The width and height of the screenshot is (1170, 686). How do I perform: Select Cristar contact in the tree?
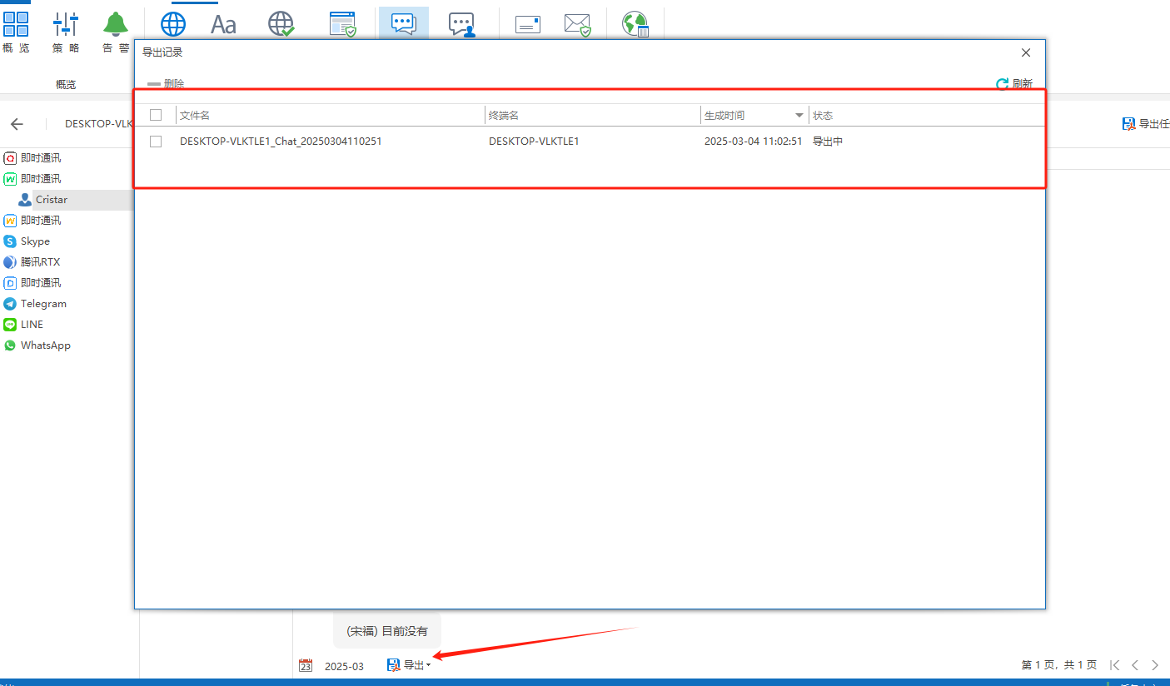point(51,200)
